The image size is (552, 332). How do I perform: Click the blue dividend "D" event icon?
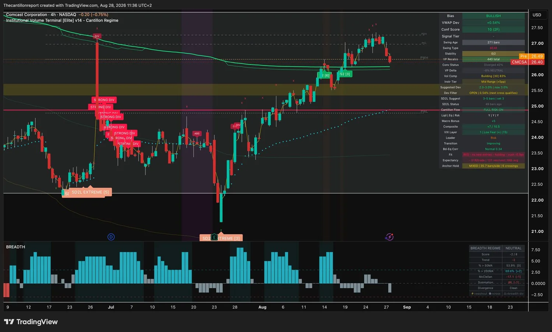[x=111, y=237]
